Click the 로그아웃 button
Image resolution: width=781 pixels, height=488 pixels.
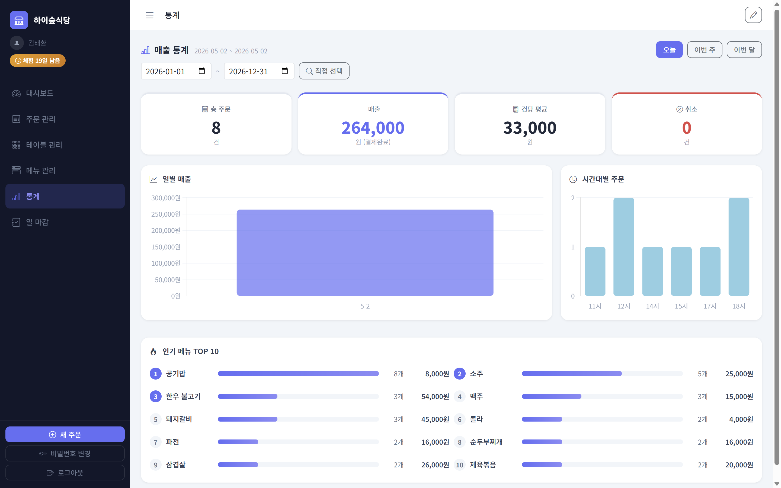(65, 473)
